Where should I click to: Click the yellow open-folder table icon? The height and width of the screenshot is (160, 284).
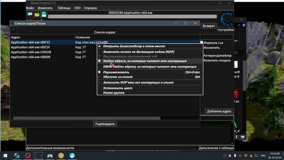point(37,14)
